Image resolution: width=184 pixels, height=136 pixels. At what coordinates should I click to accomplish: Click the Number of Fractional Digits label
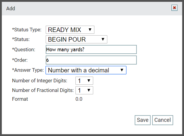point(43,90)
